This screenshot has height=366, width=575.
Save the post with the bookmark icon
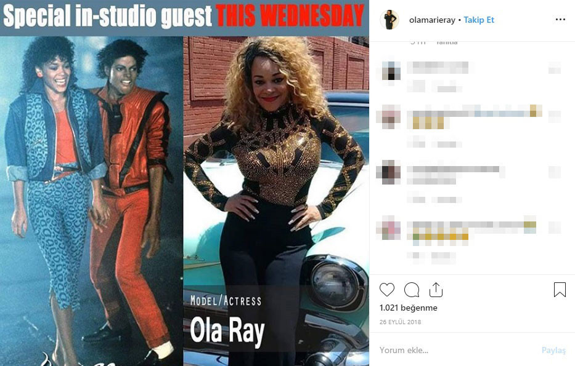click(x=560, y=290)
